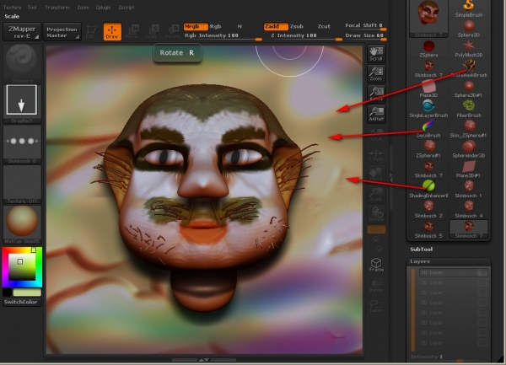The width and height of the screenshot is (506, 365).
Task: Adjust the Rgb Intensity slider
Action: pos(223,36)
